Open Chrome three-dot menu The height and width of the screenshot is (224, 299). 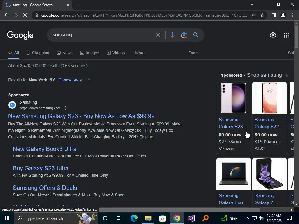(293, 15)
